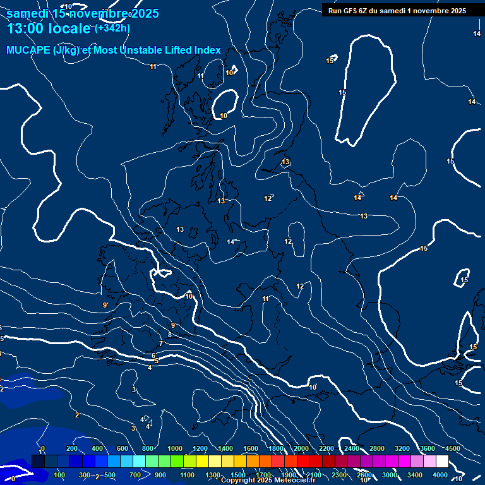Click the '(+342h)' forecast hour text
The image size is (485, 485).
(x=112, y=28)
